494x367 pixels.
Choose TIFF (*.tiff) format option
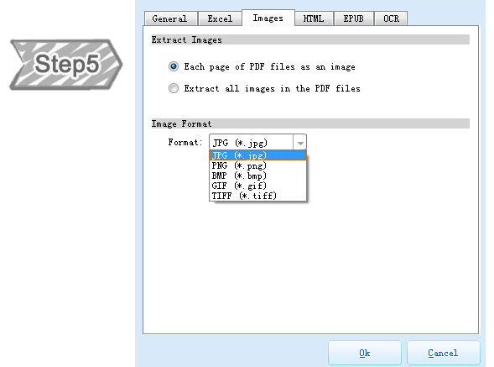click(x=257, y=196)
